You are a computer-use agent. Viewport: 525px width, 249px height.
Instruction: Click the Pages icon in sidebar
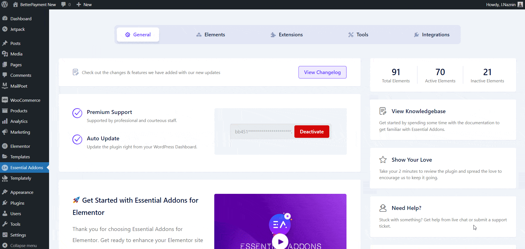tap(5, 65)
